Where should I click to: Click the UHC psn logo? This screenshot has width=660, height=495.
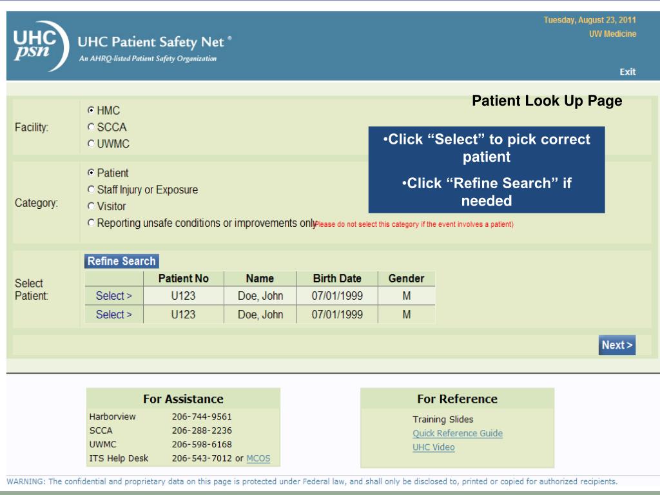41,46
